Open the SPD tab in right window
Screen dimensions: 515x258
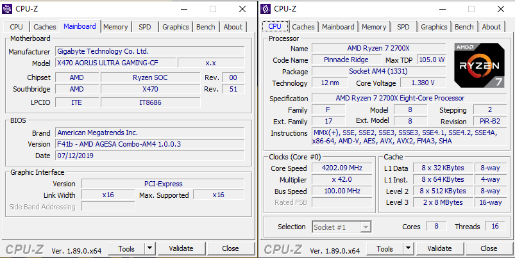pos(403,27)
